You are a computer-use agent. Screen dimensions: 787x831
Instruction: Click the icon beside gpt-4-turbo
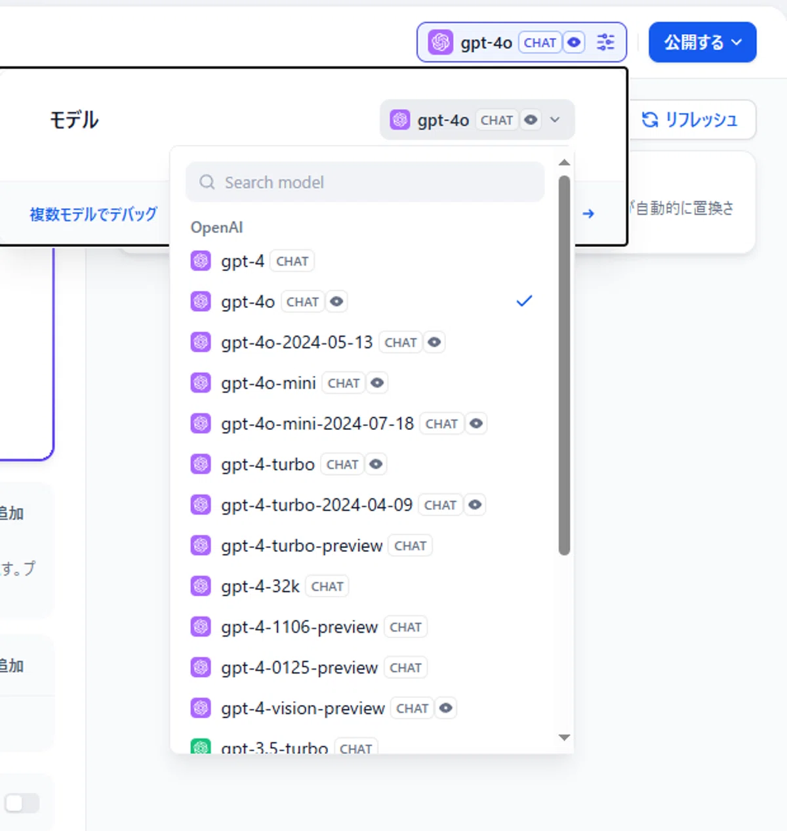tap(201, 464)
